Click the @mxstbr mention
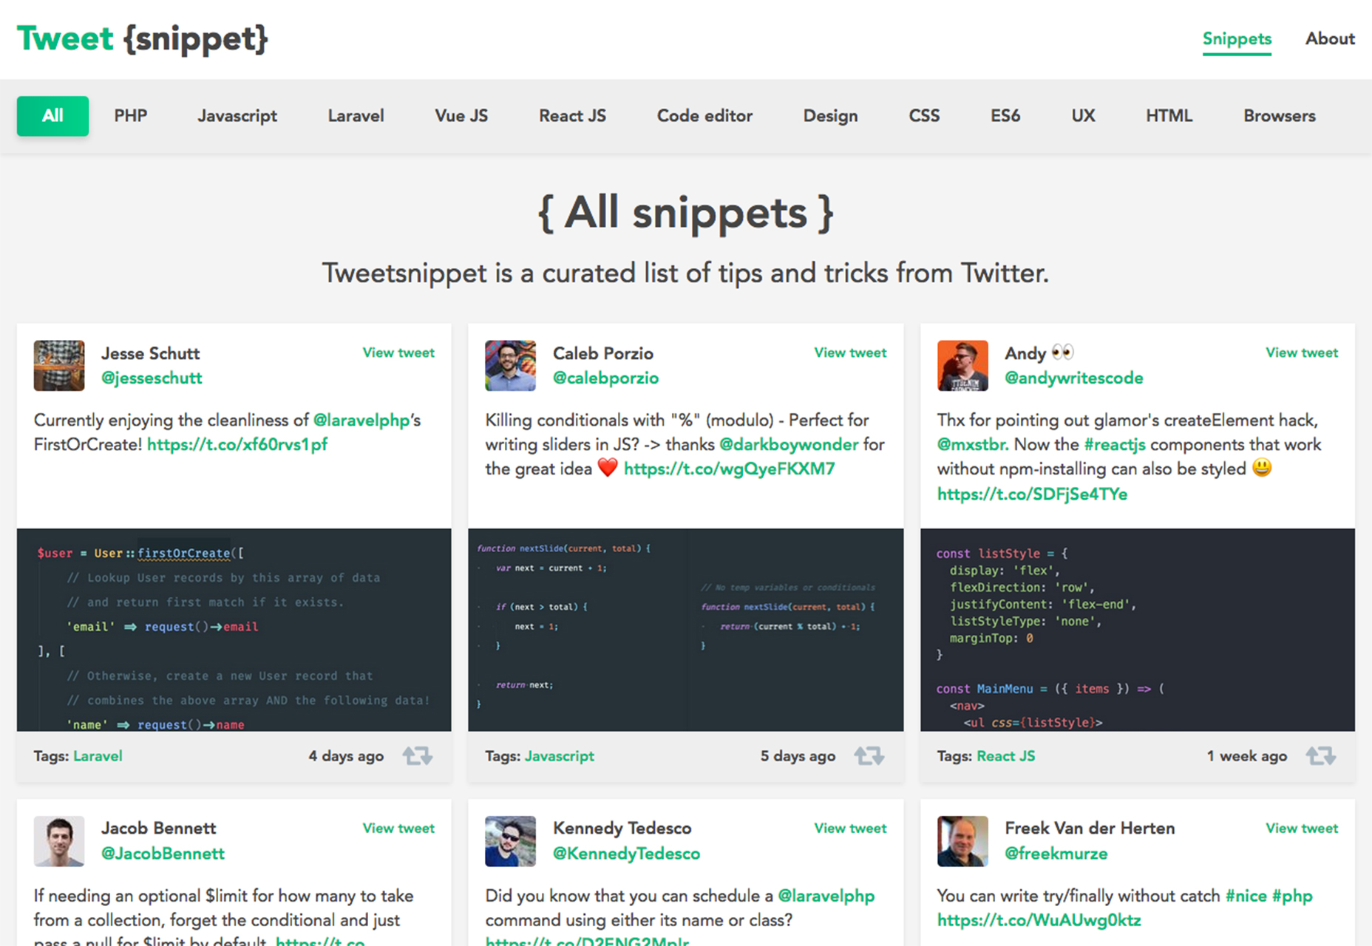 coord(973,444)
